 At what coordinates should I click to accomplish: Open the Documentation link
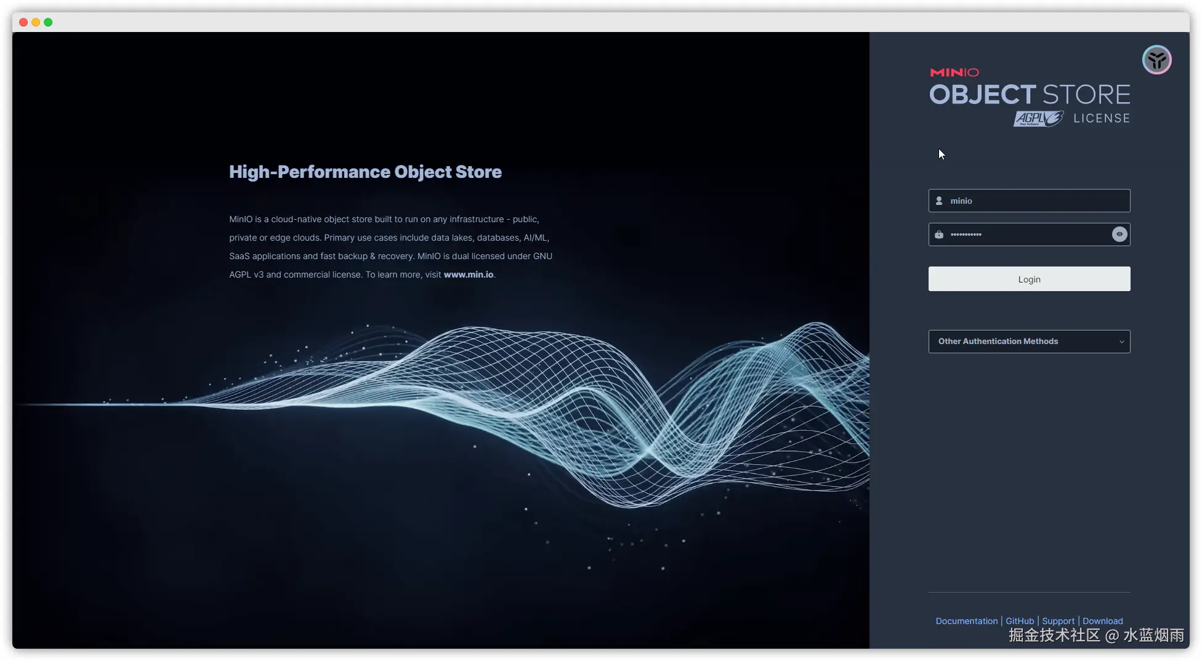click(x=967, y=621)
